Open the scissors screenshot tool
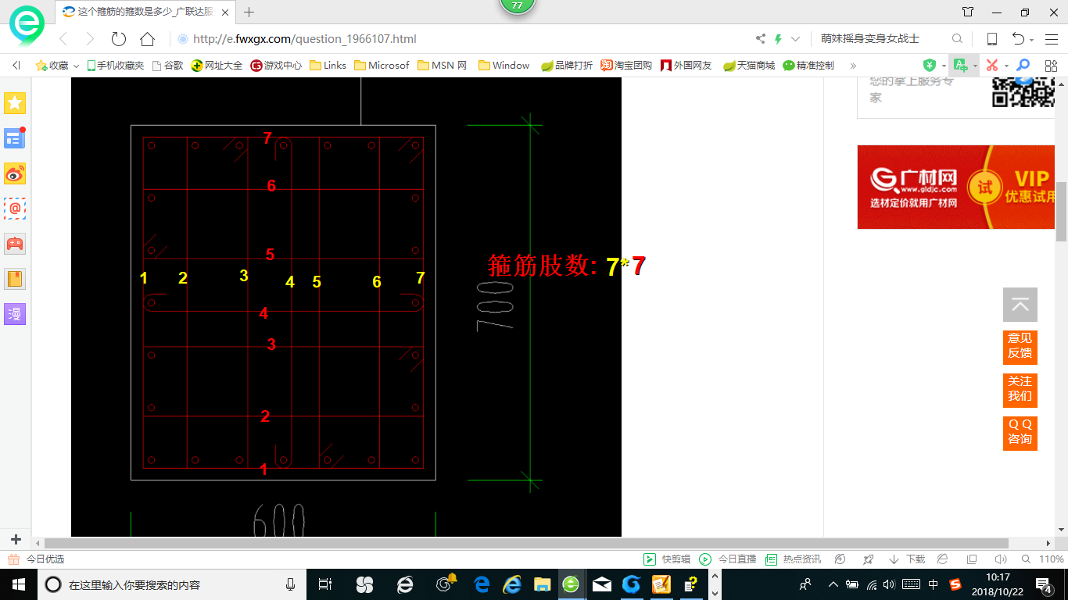1068x600 pixels. pyautogui.click(x=992, y=66)
